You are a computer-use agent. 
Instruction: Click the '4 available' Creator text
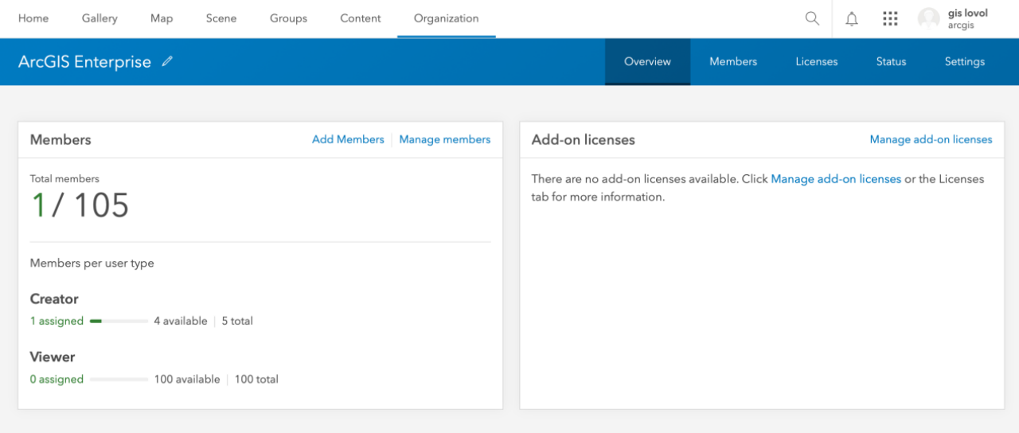coord(181,321)
